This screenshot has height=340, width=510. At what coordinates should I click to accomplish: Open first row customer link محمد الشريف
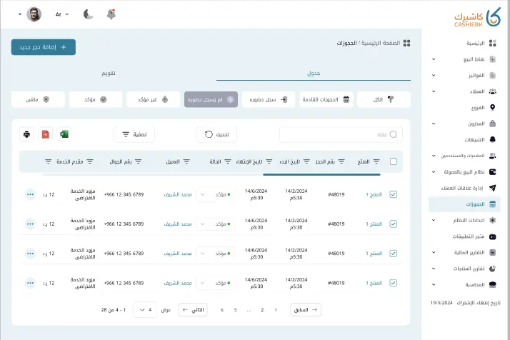(178, 194)
